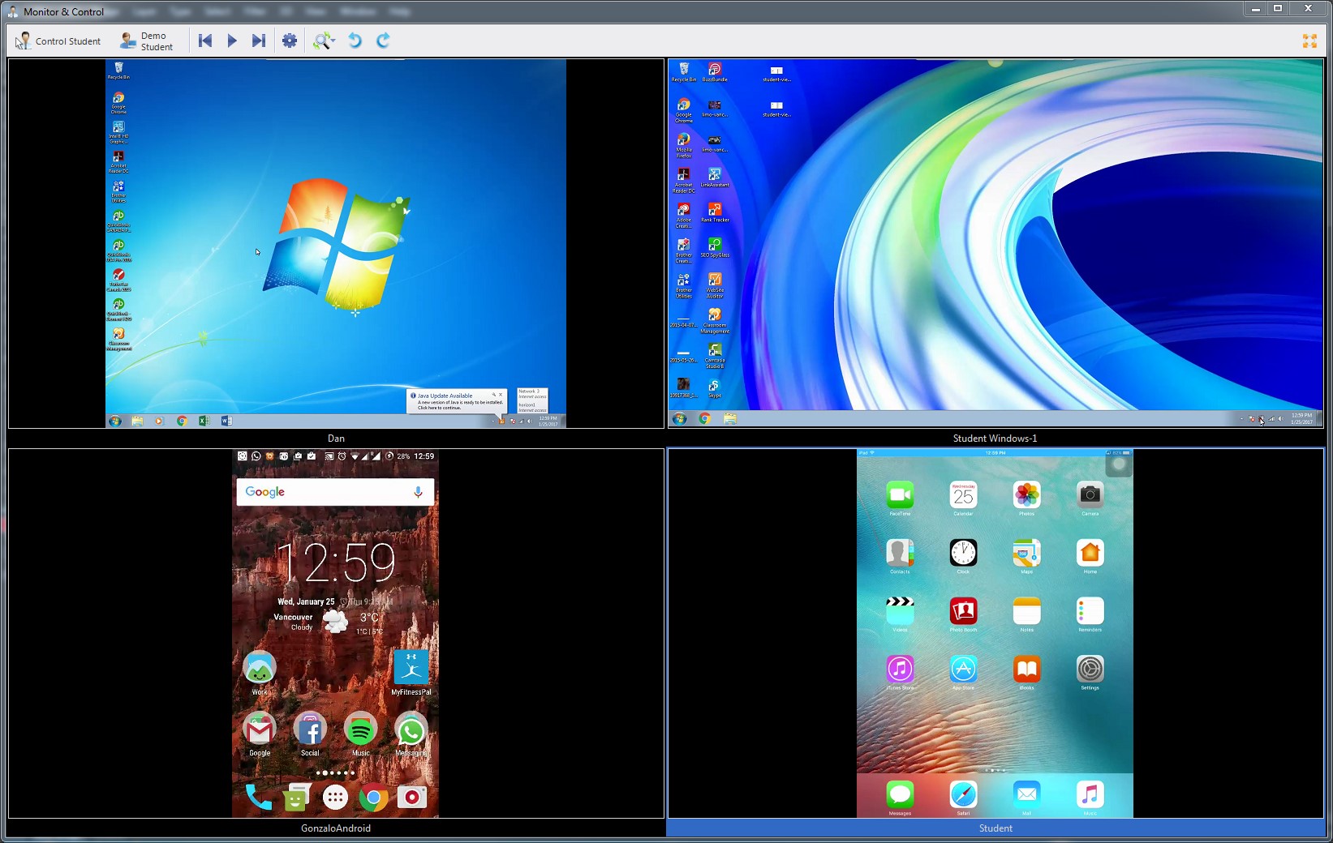The height and width of the screenshot is (843, 1333).
Task: Skip to the next student screen
Action: [x=259, y=41]
